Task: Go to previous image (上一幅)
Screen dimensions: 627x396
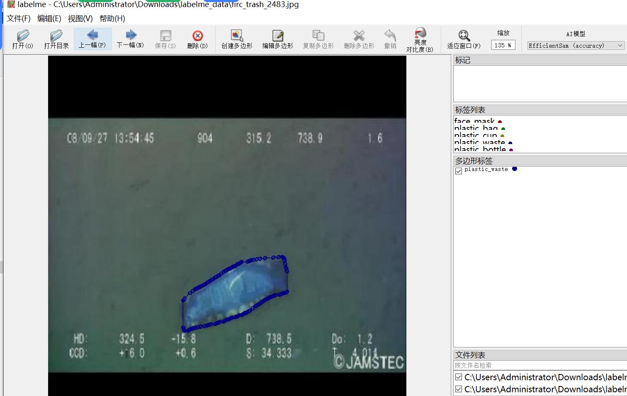Action: (x=92, y=39)
